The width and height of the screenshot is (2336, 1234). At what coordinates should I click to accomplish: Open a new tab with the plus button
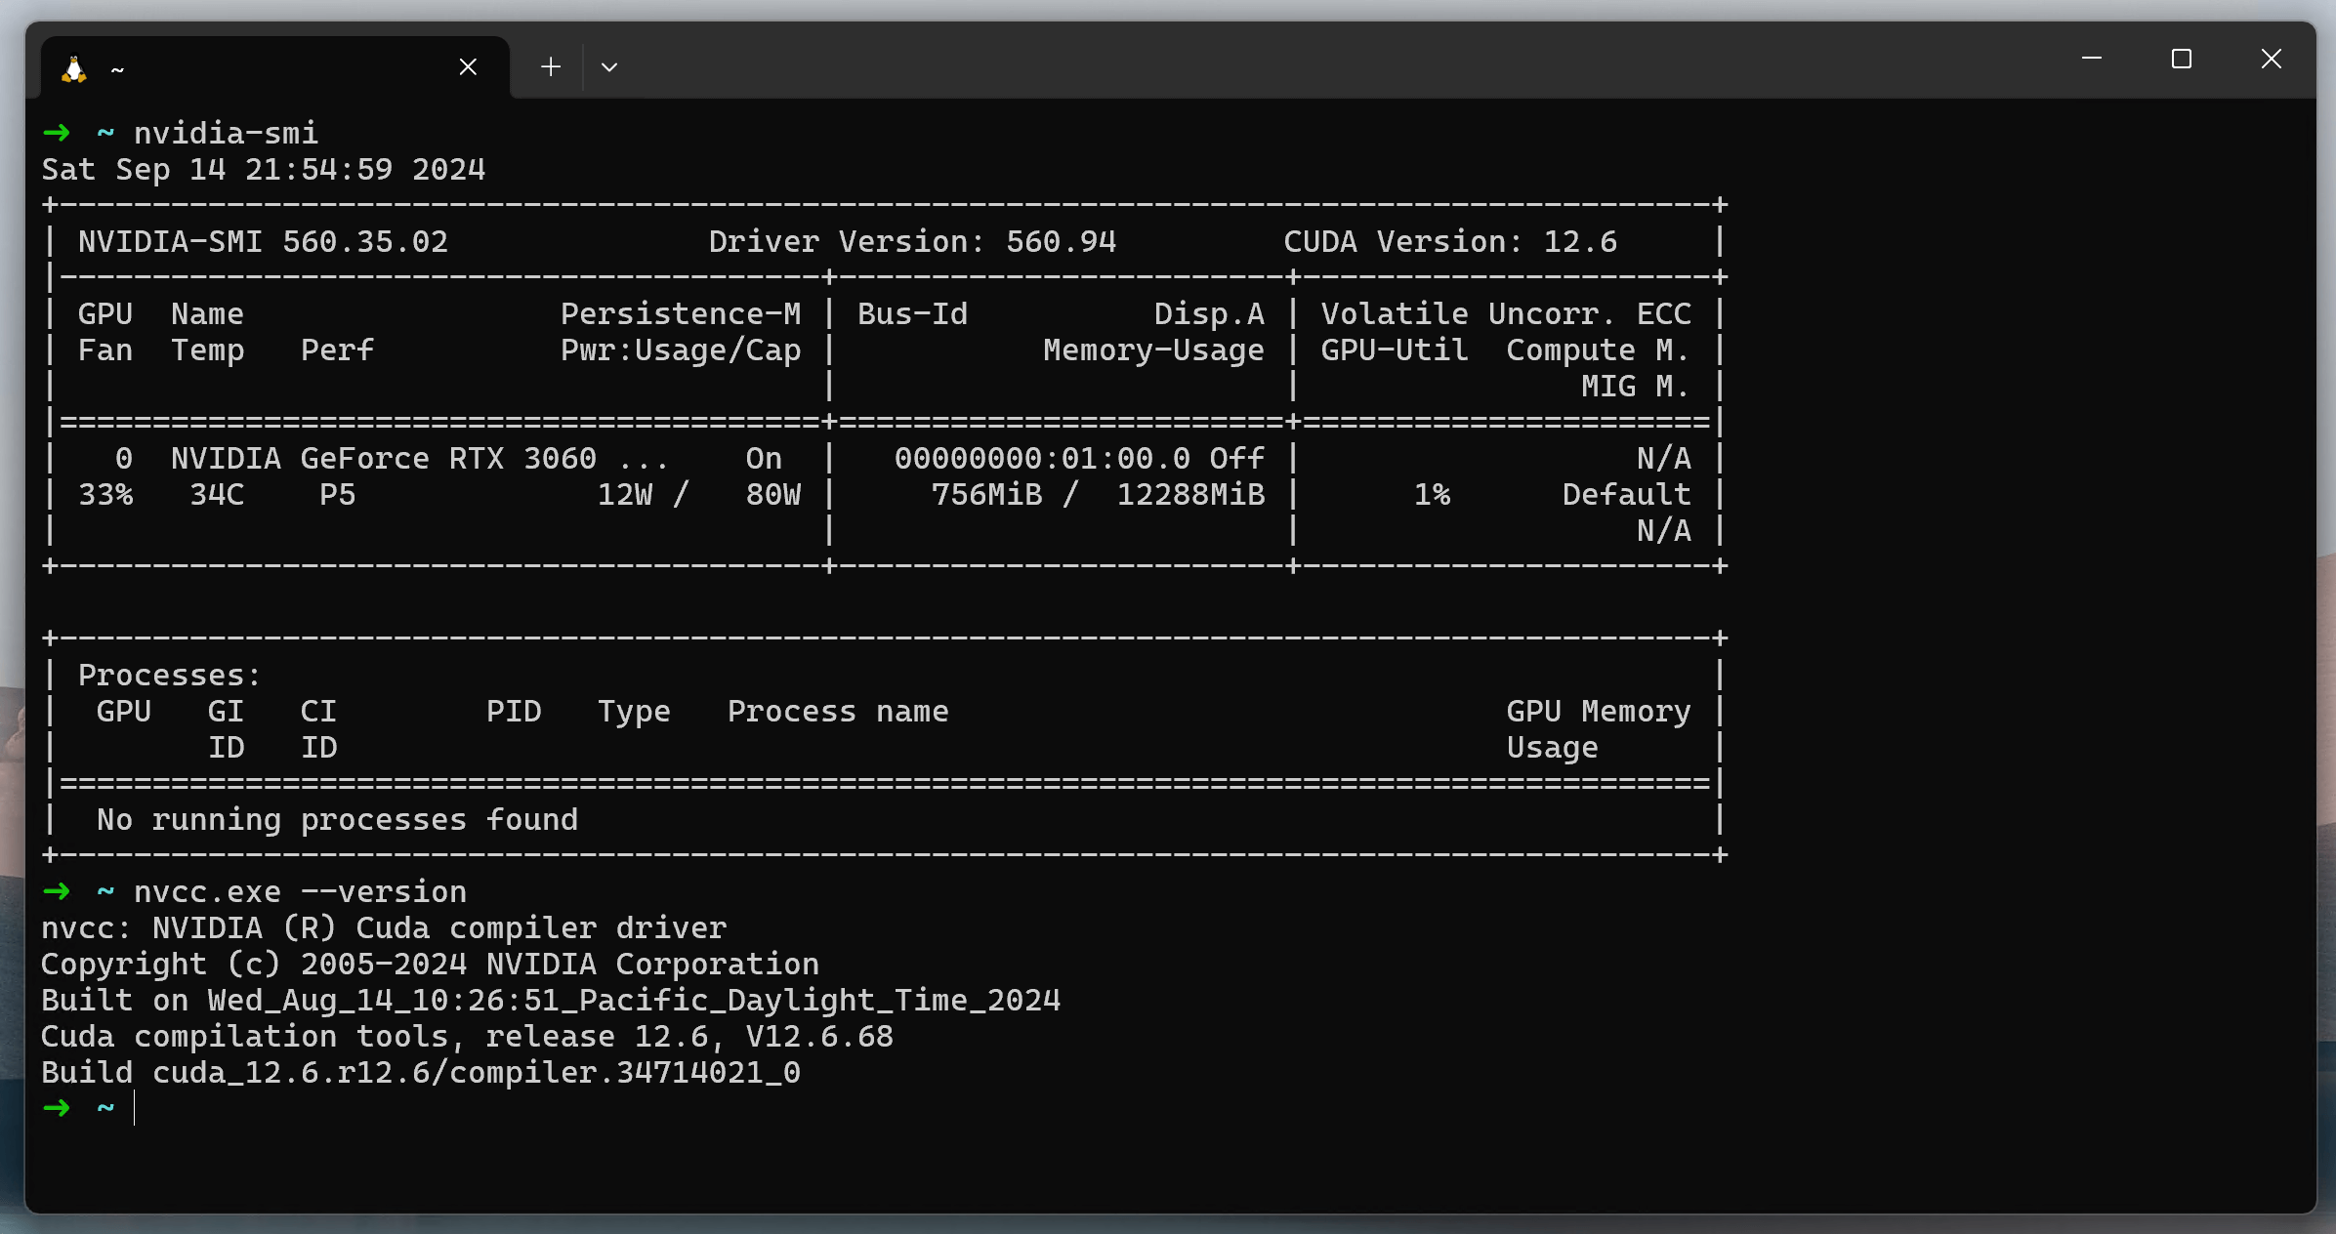551,66
